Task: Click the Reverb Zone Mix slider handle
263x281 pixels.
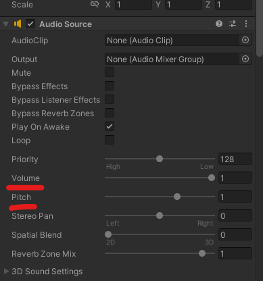Action: click(x=202, y=253)
